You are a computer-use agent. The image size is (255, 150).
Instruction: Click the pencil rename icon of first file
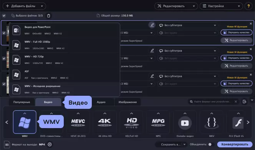click(x=152, y=25)
